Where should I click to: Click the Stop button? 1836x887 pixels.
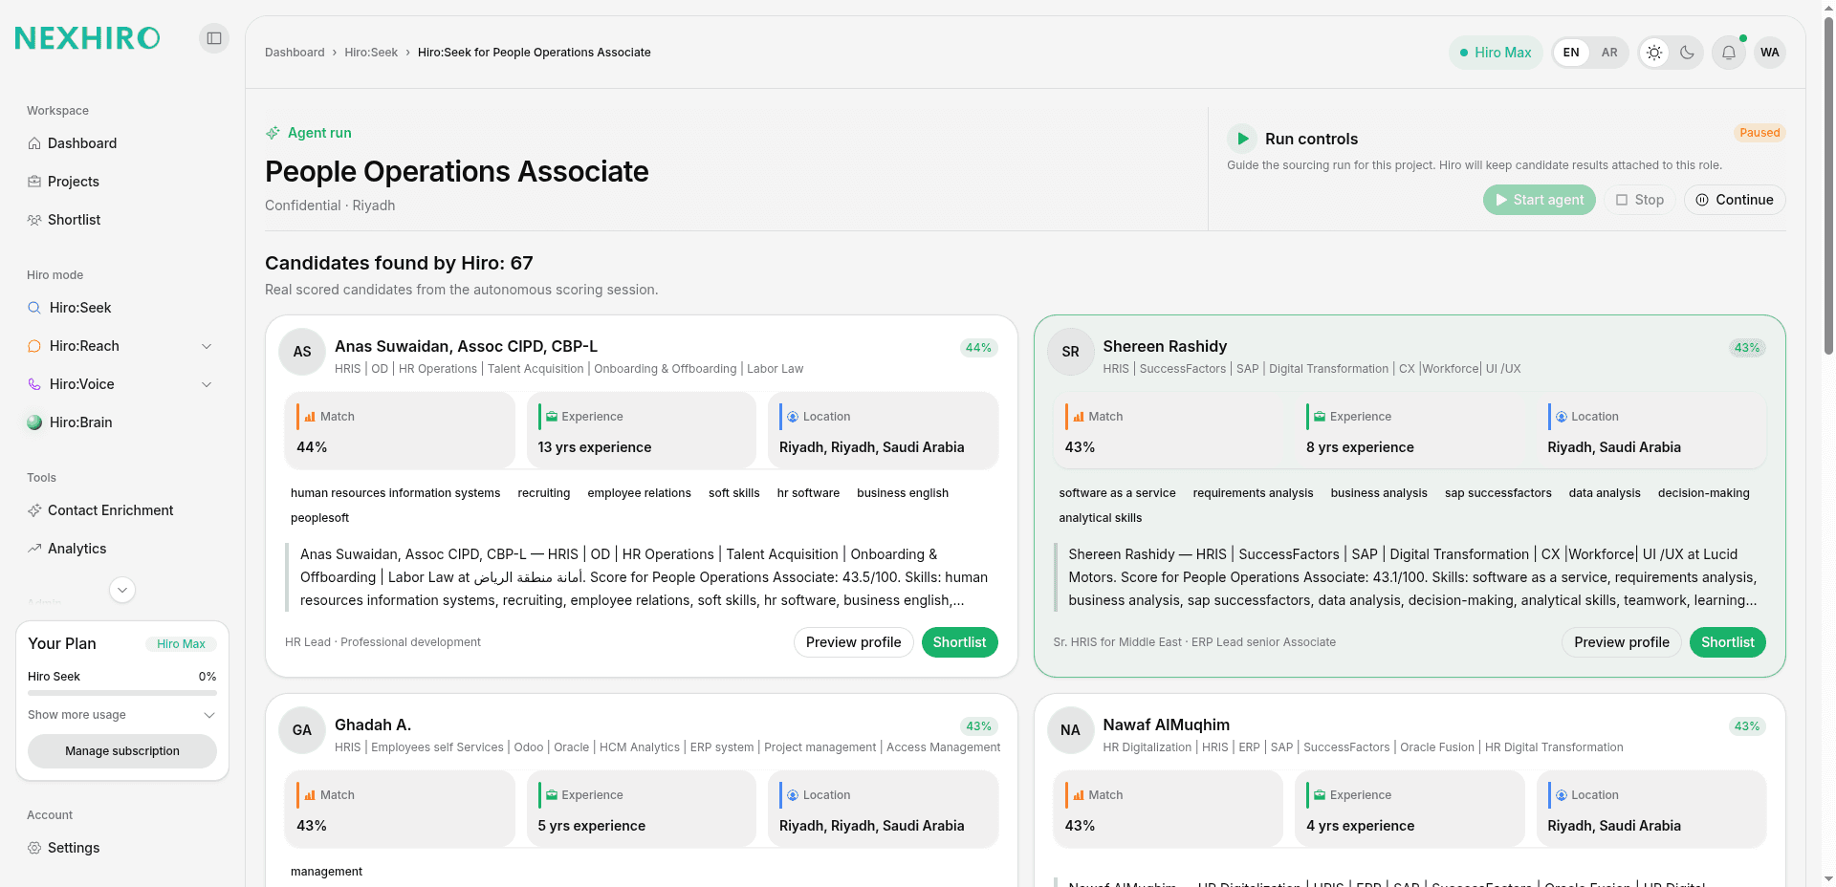click(x=1640, y=200)
